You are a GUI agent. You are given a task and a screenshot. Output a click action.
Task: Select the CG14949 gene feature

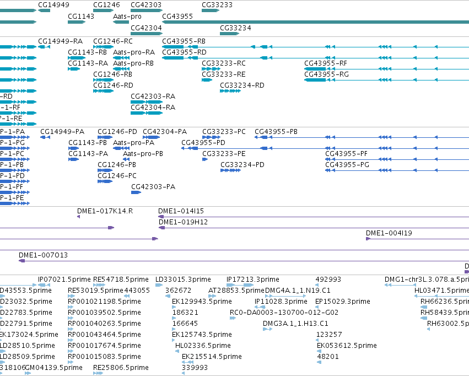(44, 10)
